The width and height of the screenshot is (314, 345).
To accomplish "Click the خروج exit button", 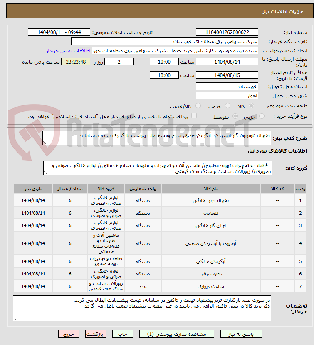I will (69, 334).
